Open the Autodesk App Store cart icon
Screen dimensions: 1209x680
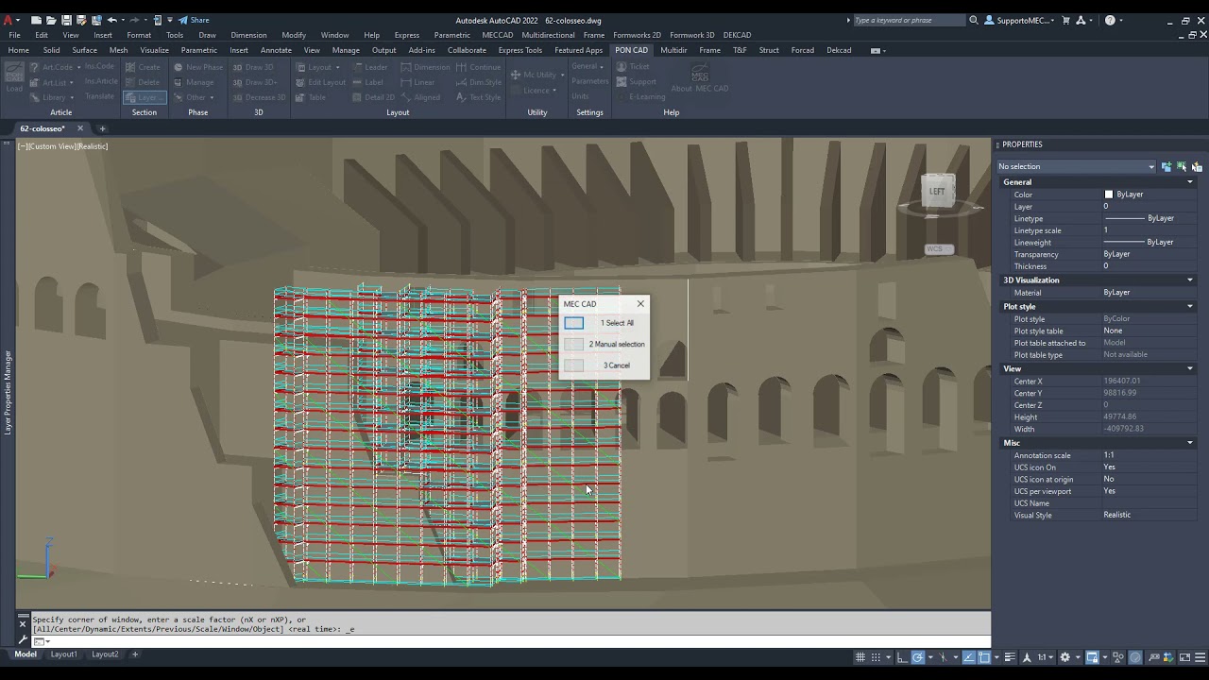(x=1066, y=20)
